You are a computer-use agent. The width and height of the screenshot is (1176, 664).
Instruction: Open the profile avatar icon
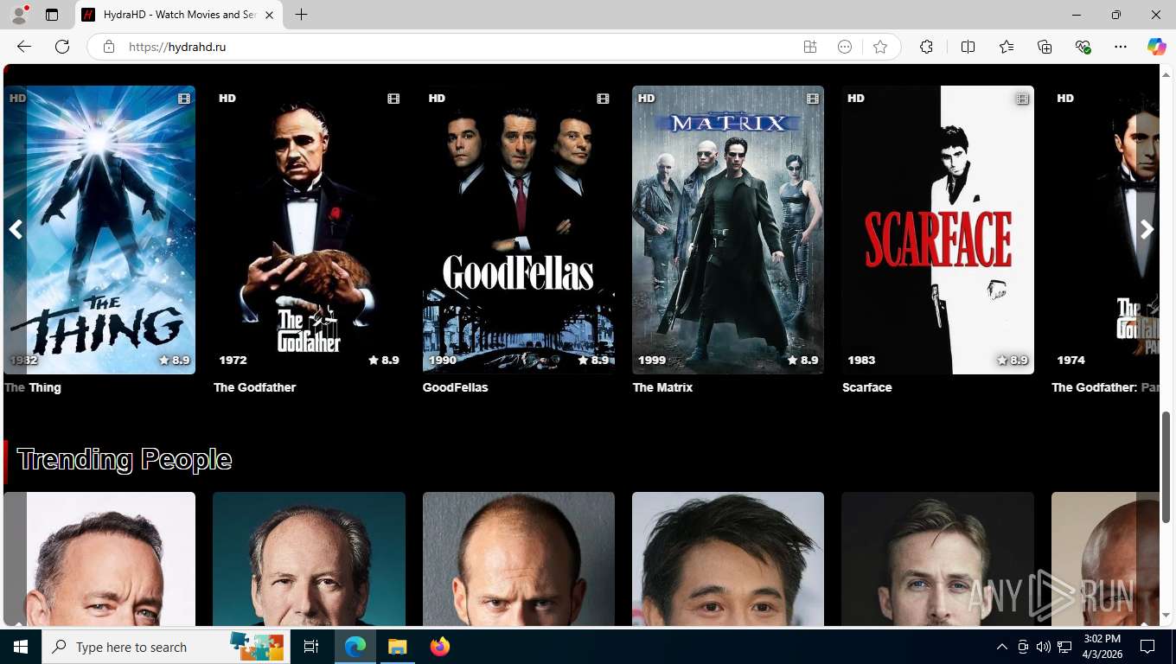click(x=19, y=15)
